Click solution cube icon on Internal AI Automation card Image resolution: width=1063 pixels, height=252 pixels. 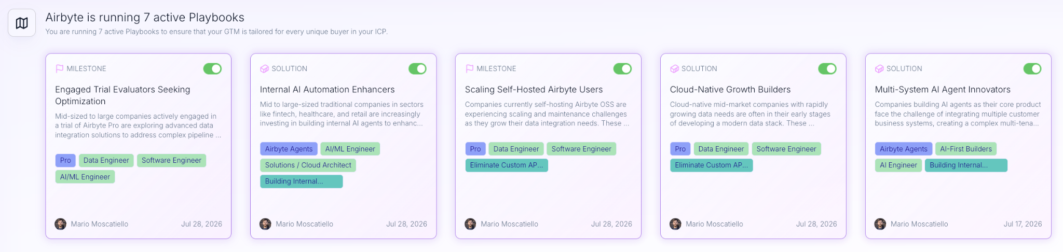point(264,68)
